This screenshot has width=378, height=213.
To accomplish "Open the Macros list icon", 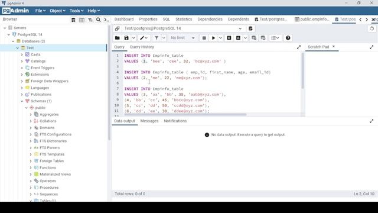I will [x=275, y=38].
